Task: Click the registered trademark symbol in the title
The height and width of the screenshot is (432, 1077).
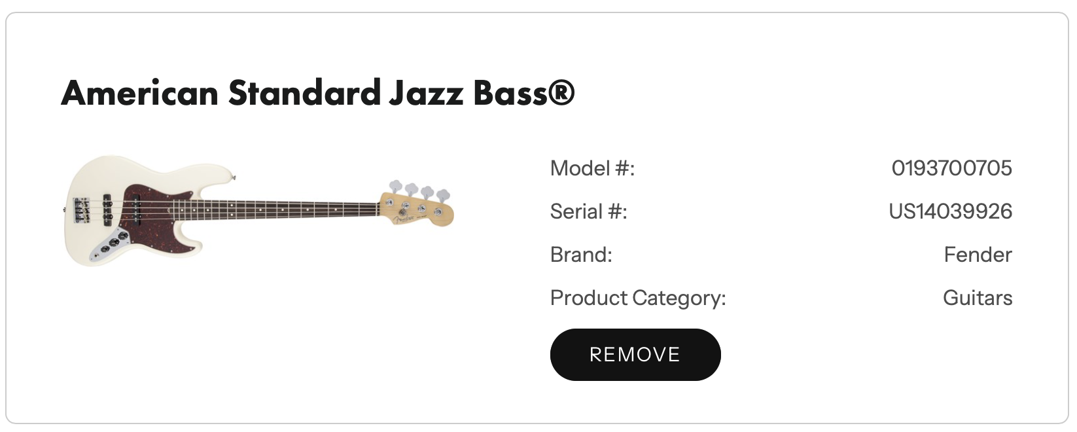Action: [561, 92]
